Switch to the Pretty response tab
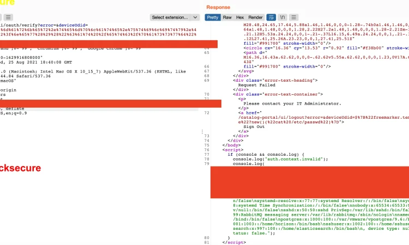 tap(213, 17)
